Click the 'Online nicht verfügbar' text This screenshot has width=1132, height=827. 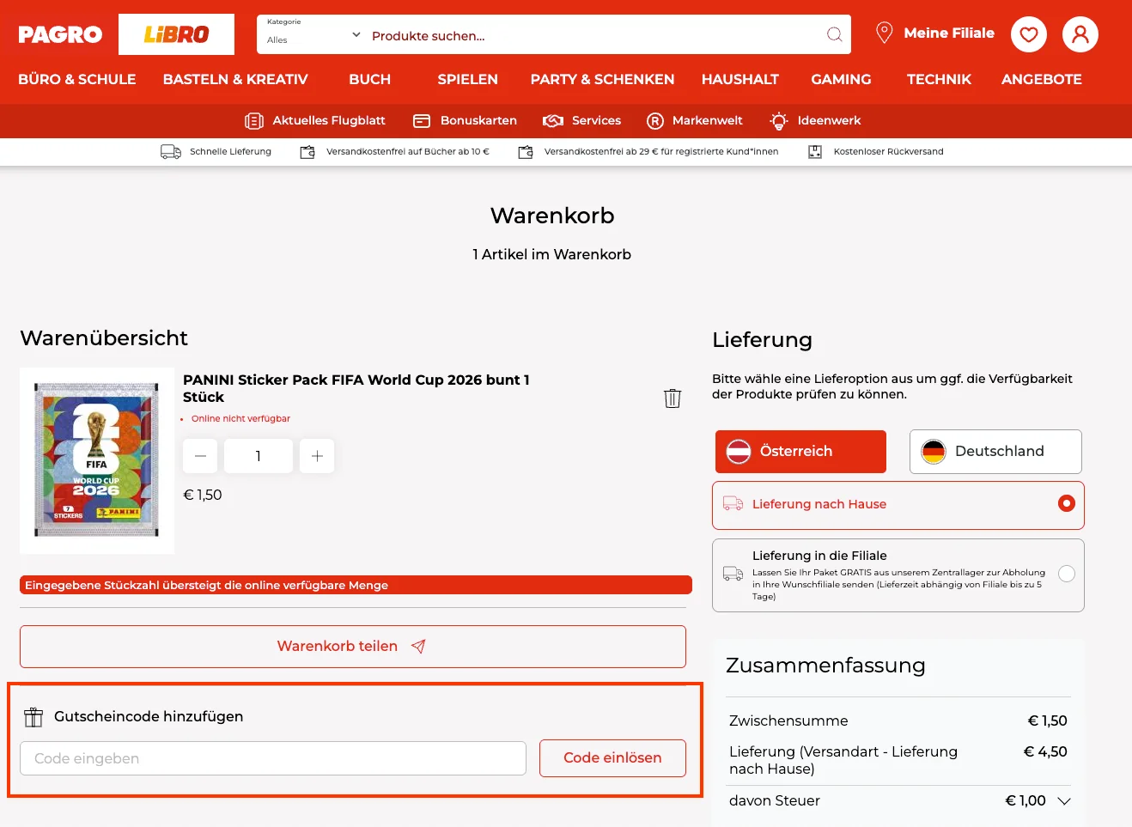(240, 419)
